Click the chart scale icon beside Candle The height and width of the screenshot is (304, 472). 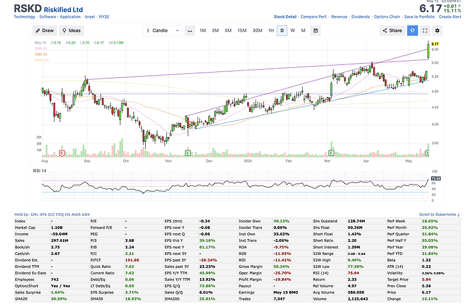coord(189,31)
